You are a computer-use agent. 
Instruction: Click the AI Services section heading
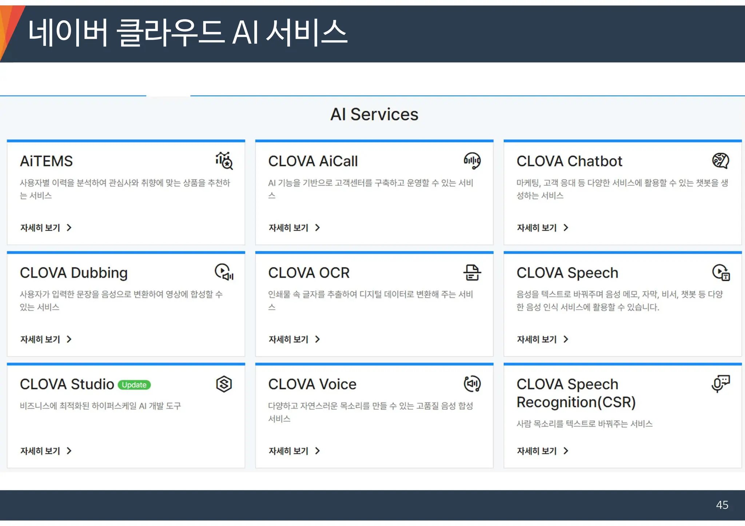click(374, 114)
